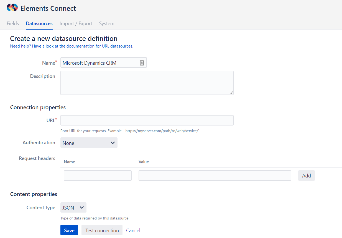Image resolution: width=342 pixels, height=238 pixels.
Task: Switch to the Fields tab
Action: 13,23
